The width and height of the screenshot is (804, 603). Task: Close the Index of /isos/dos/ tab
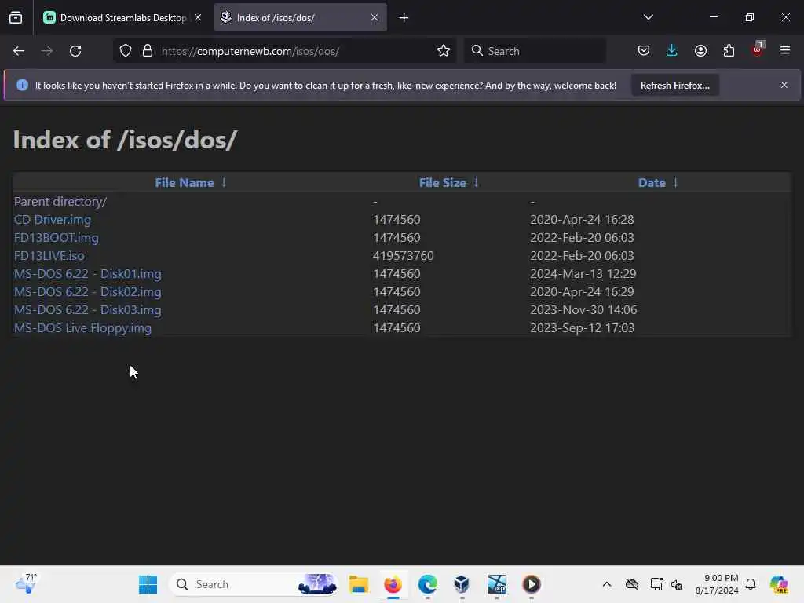point(375,17)
